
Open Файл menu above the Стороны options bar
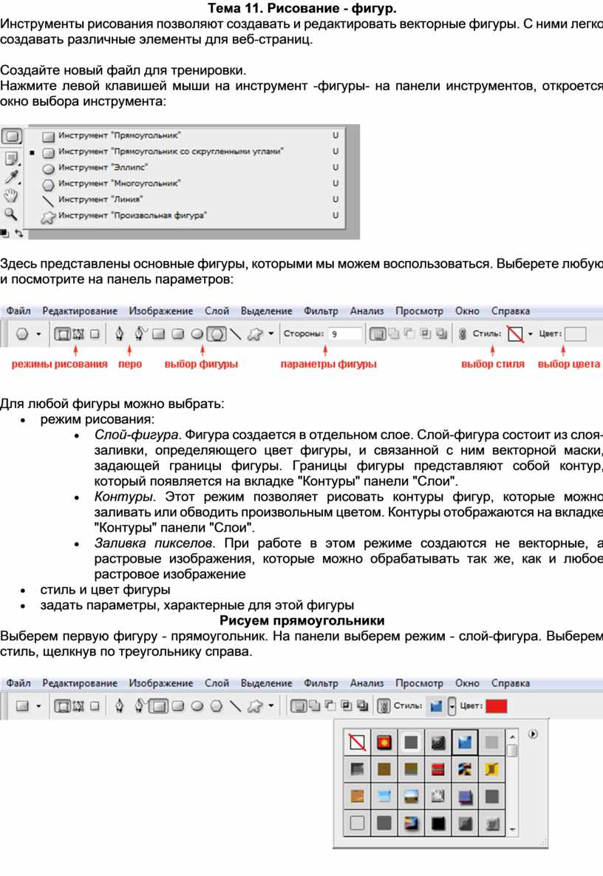[x=18, y=311]
